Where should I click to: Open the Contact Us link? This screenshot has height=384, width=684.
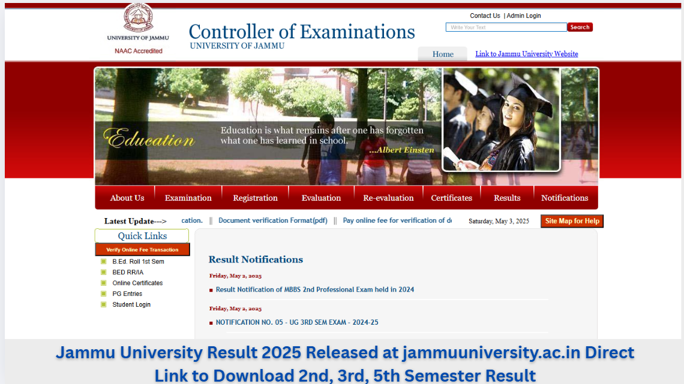(485, 16)
